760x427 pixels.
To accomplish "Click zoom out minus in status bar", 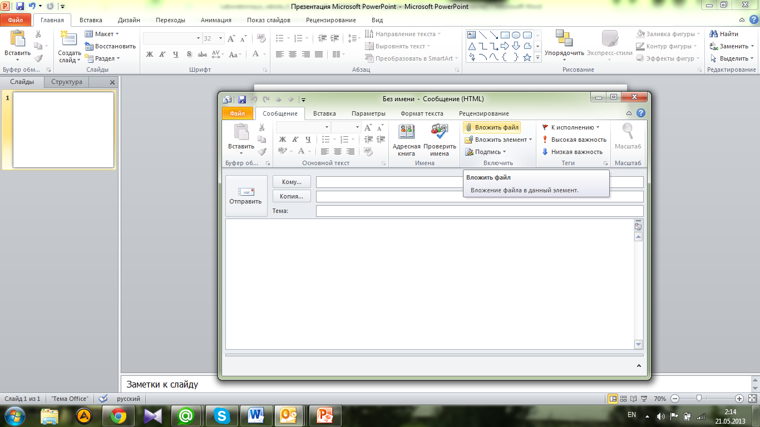I will 675,399.
